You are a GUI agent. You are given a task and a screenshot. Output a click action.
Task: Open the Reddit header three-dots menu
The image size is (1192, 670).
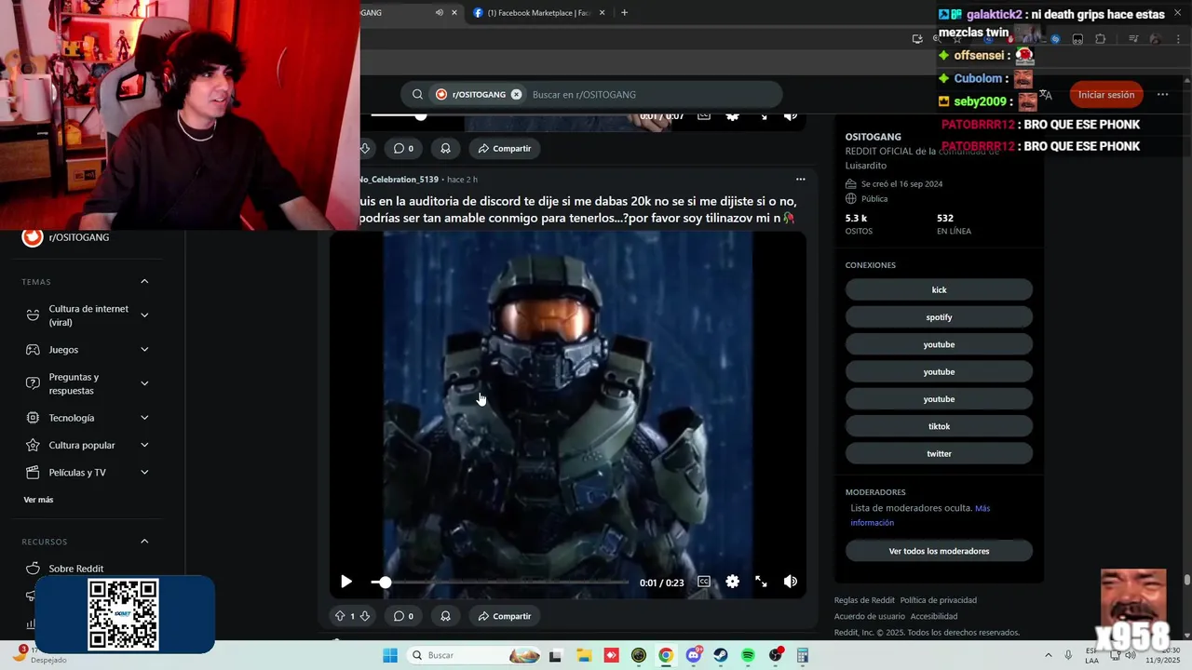pos(1162,94)
